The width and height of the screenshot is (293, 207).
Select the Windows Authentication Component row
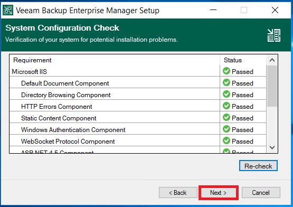138,129
